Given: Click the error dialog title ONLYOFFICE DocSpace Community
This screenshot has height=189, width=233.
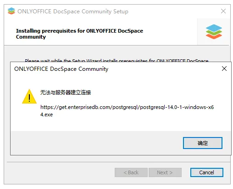Looking at the screenshot, I should [61, 69].
